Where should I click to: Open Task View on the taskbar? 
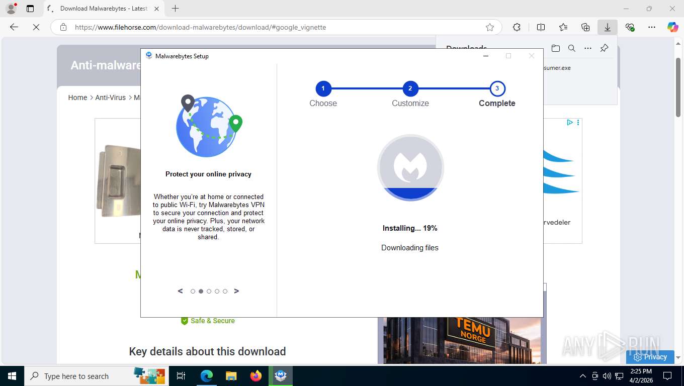pyautogui.click(x=181, y=376)
